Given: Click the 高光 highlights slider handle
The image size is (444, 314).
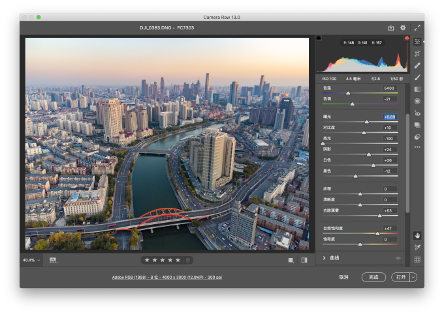Looking at the screenshot, I should point(323,143).
